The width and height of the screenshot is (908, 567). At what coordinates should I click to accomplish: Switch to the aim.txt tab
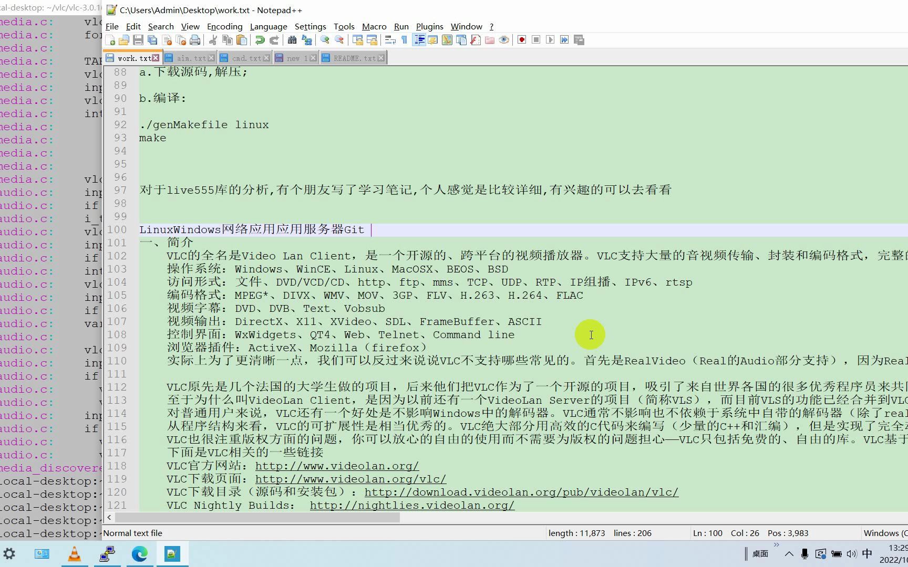[191, 58]
